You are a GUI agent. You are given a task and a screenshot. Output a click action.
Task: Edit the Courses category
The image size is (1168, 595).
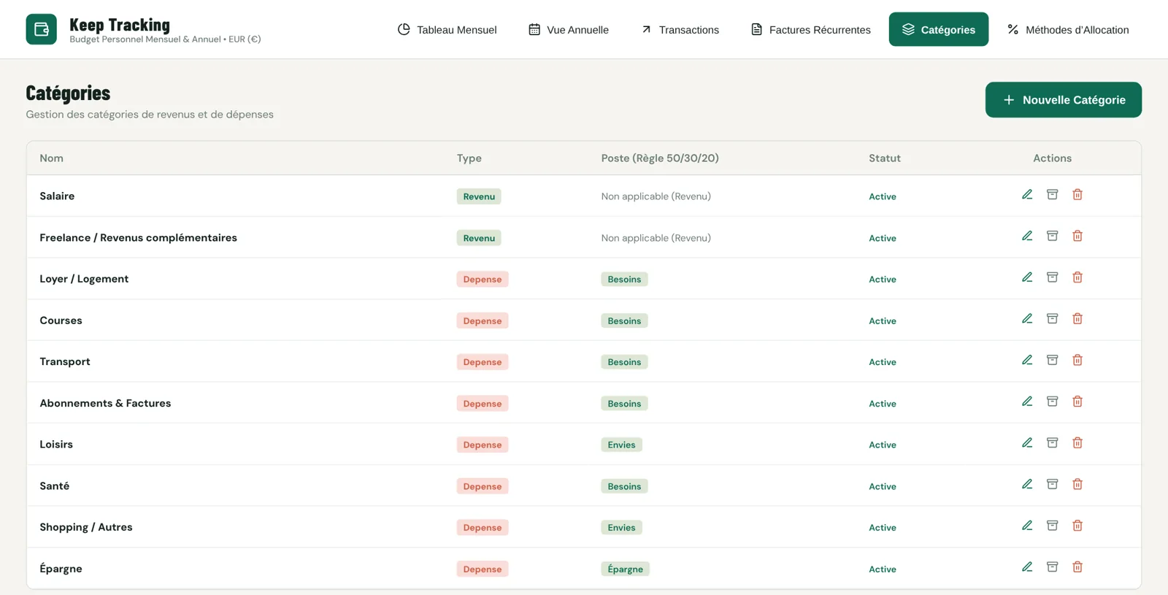tap(1027, 318)
